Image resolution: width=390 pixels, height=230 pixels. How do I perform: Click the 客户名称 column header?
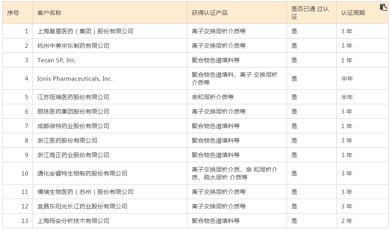pyautogui.click(x=49, y=13)
